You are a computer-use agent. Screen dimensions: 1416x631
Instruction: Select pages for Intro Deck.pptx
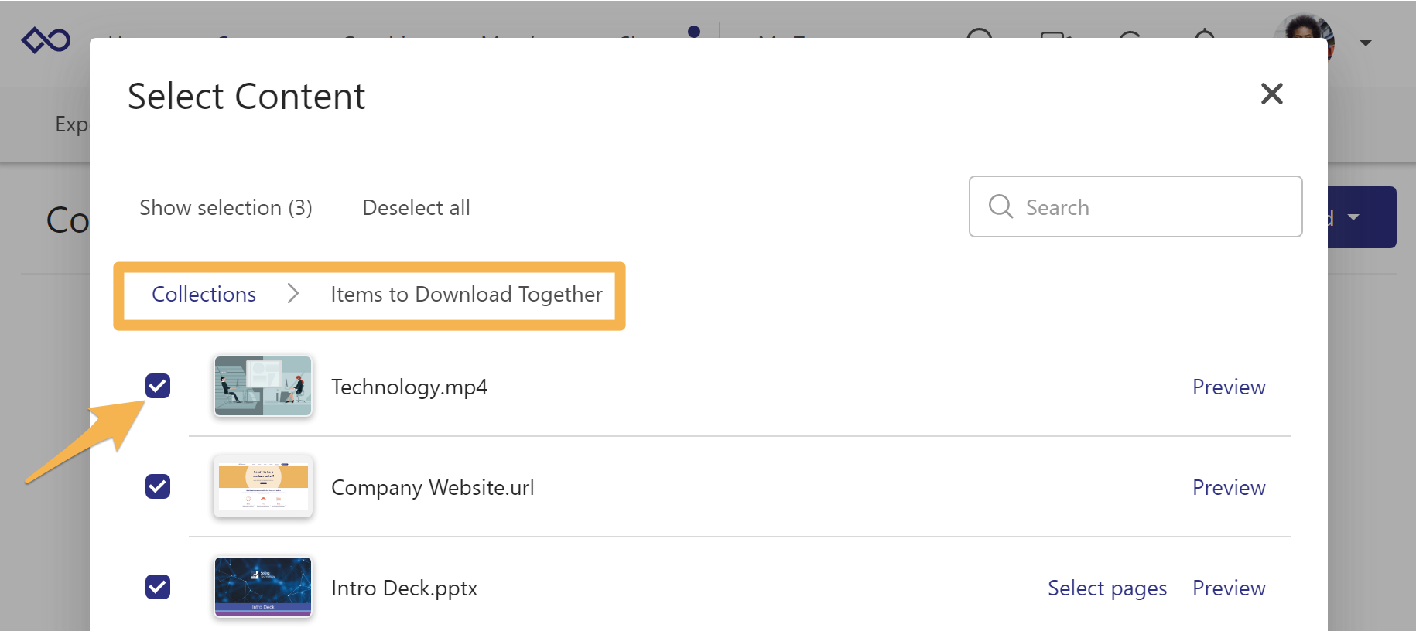pyautogui.click(x=1106, y=588)
